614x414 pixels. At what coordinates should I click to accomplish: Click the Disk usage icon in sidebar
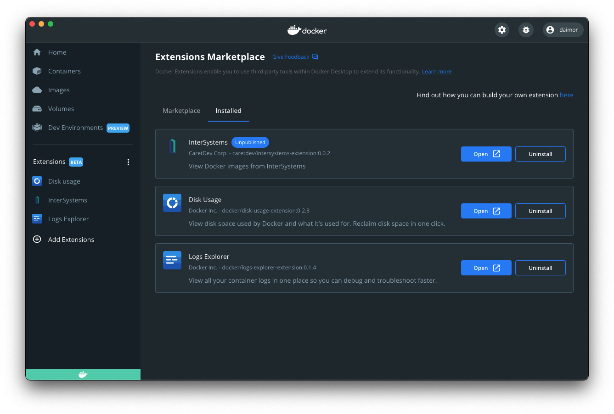point(37,181)
